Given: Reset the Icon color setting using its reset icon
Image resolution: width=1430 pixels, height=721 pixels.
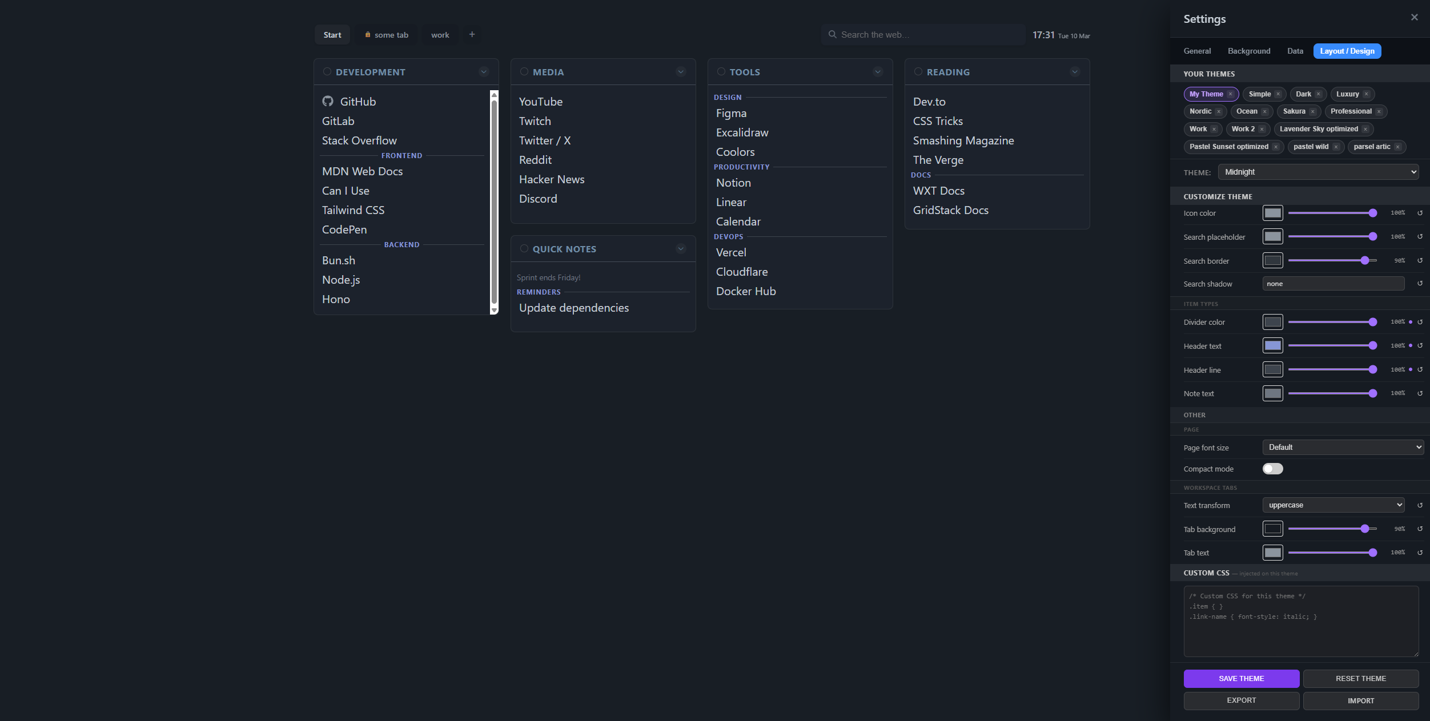Looking at the screenshot, I should tap(1420, 212).
